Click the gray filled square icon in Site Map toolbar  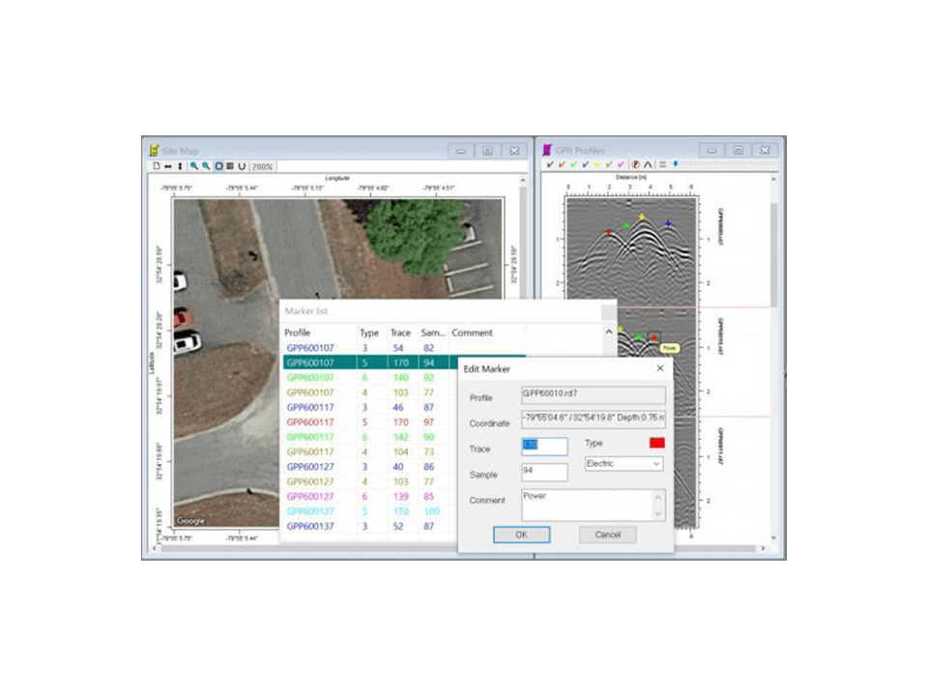[x=230, y=166]
